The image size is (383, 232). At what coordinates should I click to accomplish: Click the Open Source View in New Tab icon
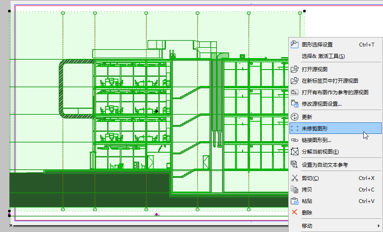295,81
